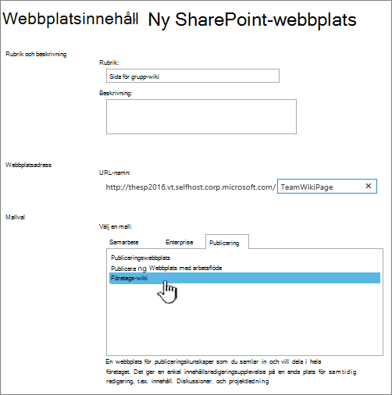Clear the URL name field with X

(x=369, y=186)
